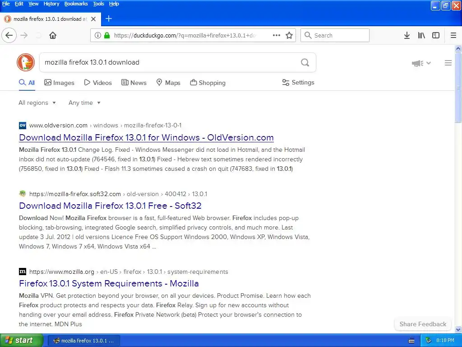Click the page scrollbar down arrow
462x347 pixels.
tap(458, 329)
